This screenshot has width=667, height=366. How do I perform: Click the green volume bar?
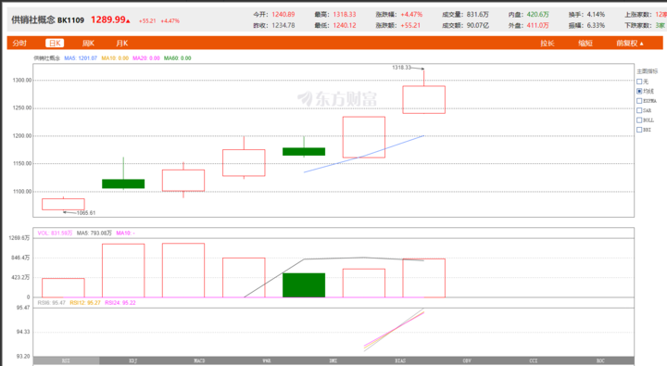coord(304,285)
